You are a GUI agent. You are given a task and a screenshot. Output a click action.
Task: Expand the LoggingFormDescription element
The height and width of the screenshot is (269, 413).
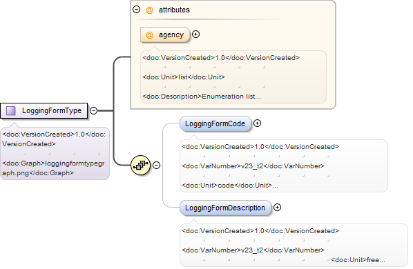[x=277, y=208]
